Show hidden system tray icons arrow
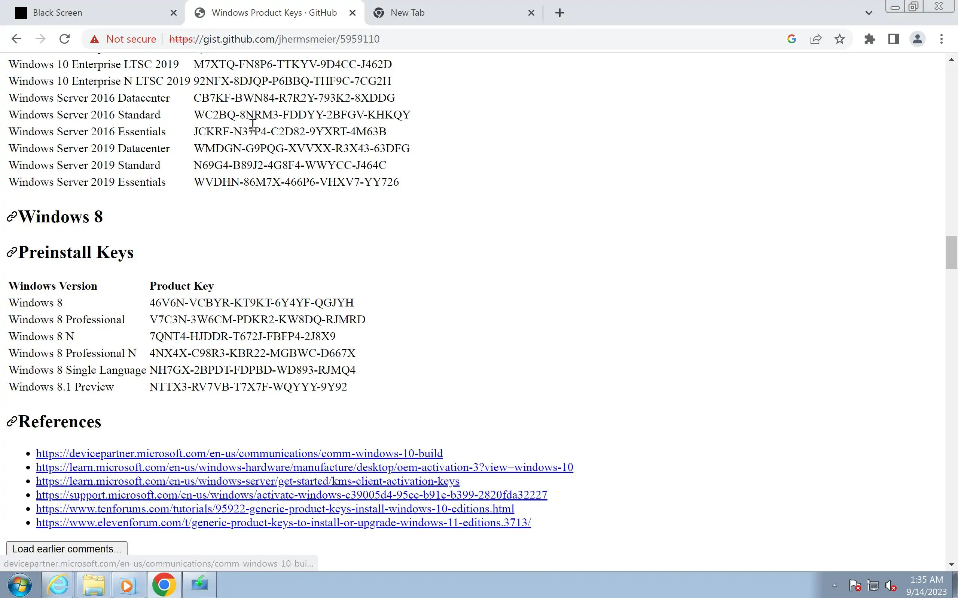The image size is (958, 598). (834, 585)
